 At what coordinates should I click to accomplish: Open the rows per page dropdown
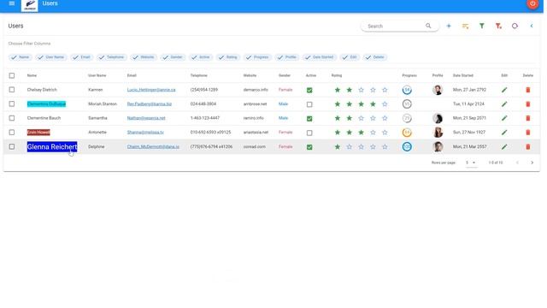(471, 163)
